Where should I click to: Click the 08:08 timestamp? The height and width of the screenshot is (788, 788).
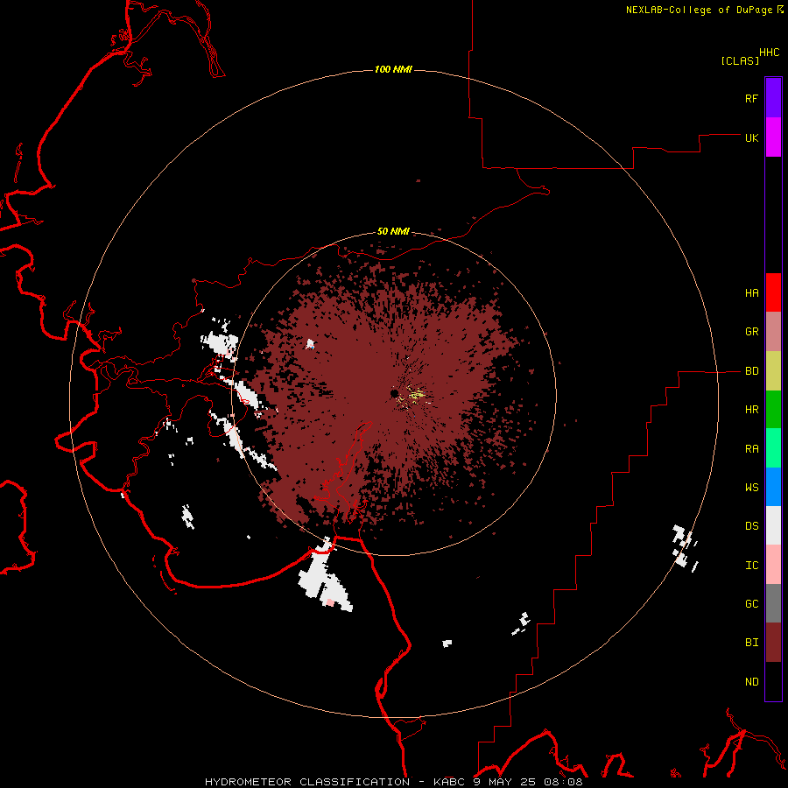click(x=565, y=782)
